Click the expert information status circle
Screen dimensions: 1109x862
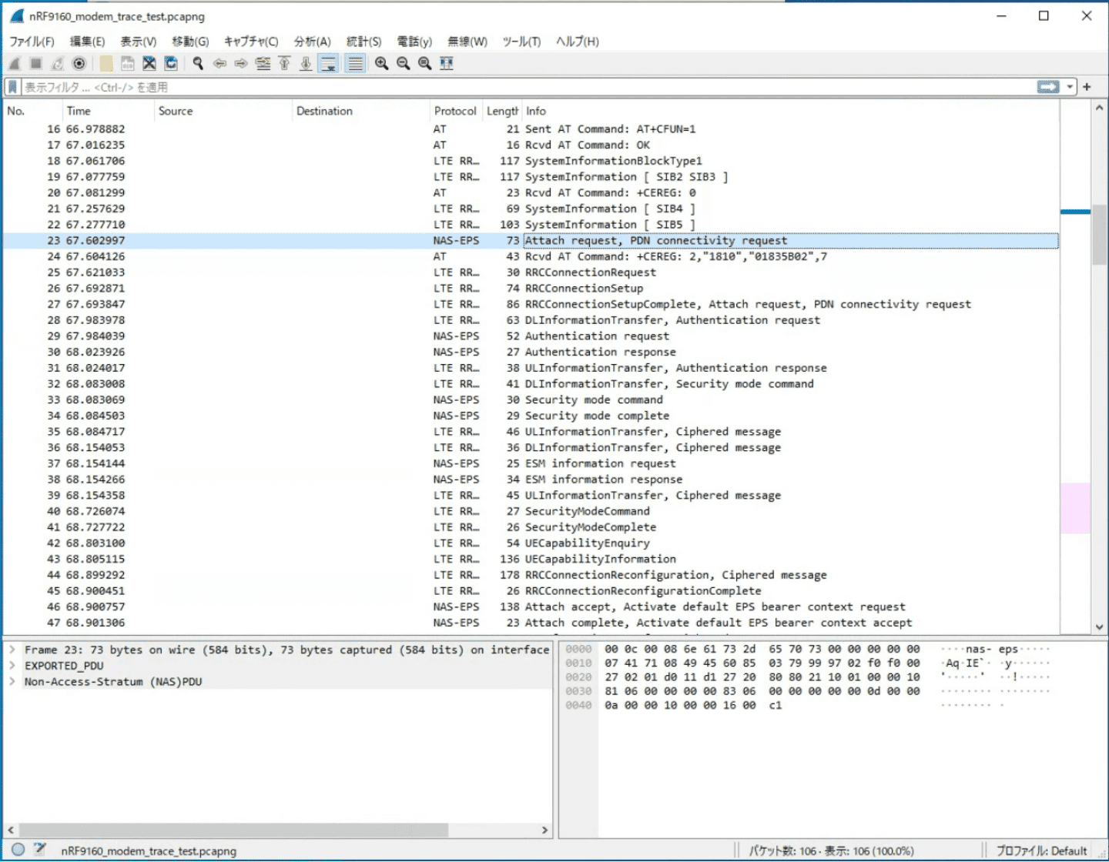pyautogui.click(x=18, y=850)
